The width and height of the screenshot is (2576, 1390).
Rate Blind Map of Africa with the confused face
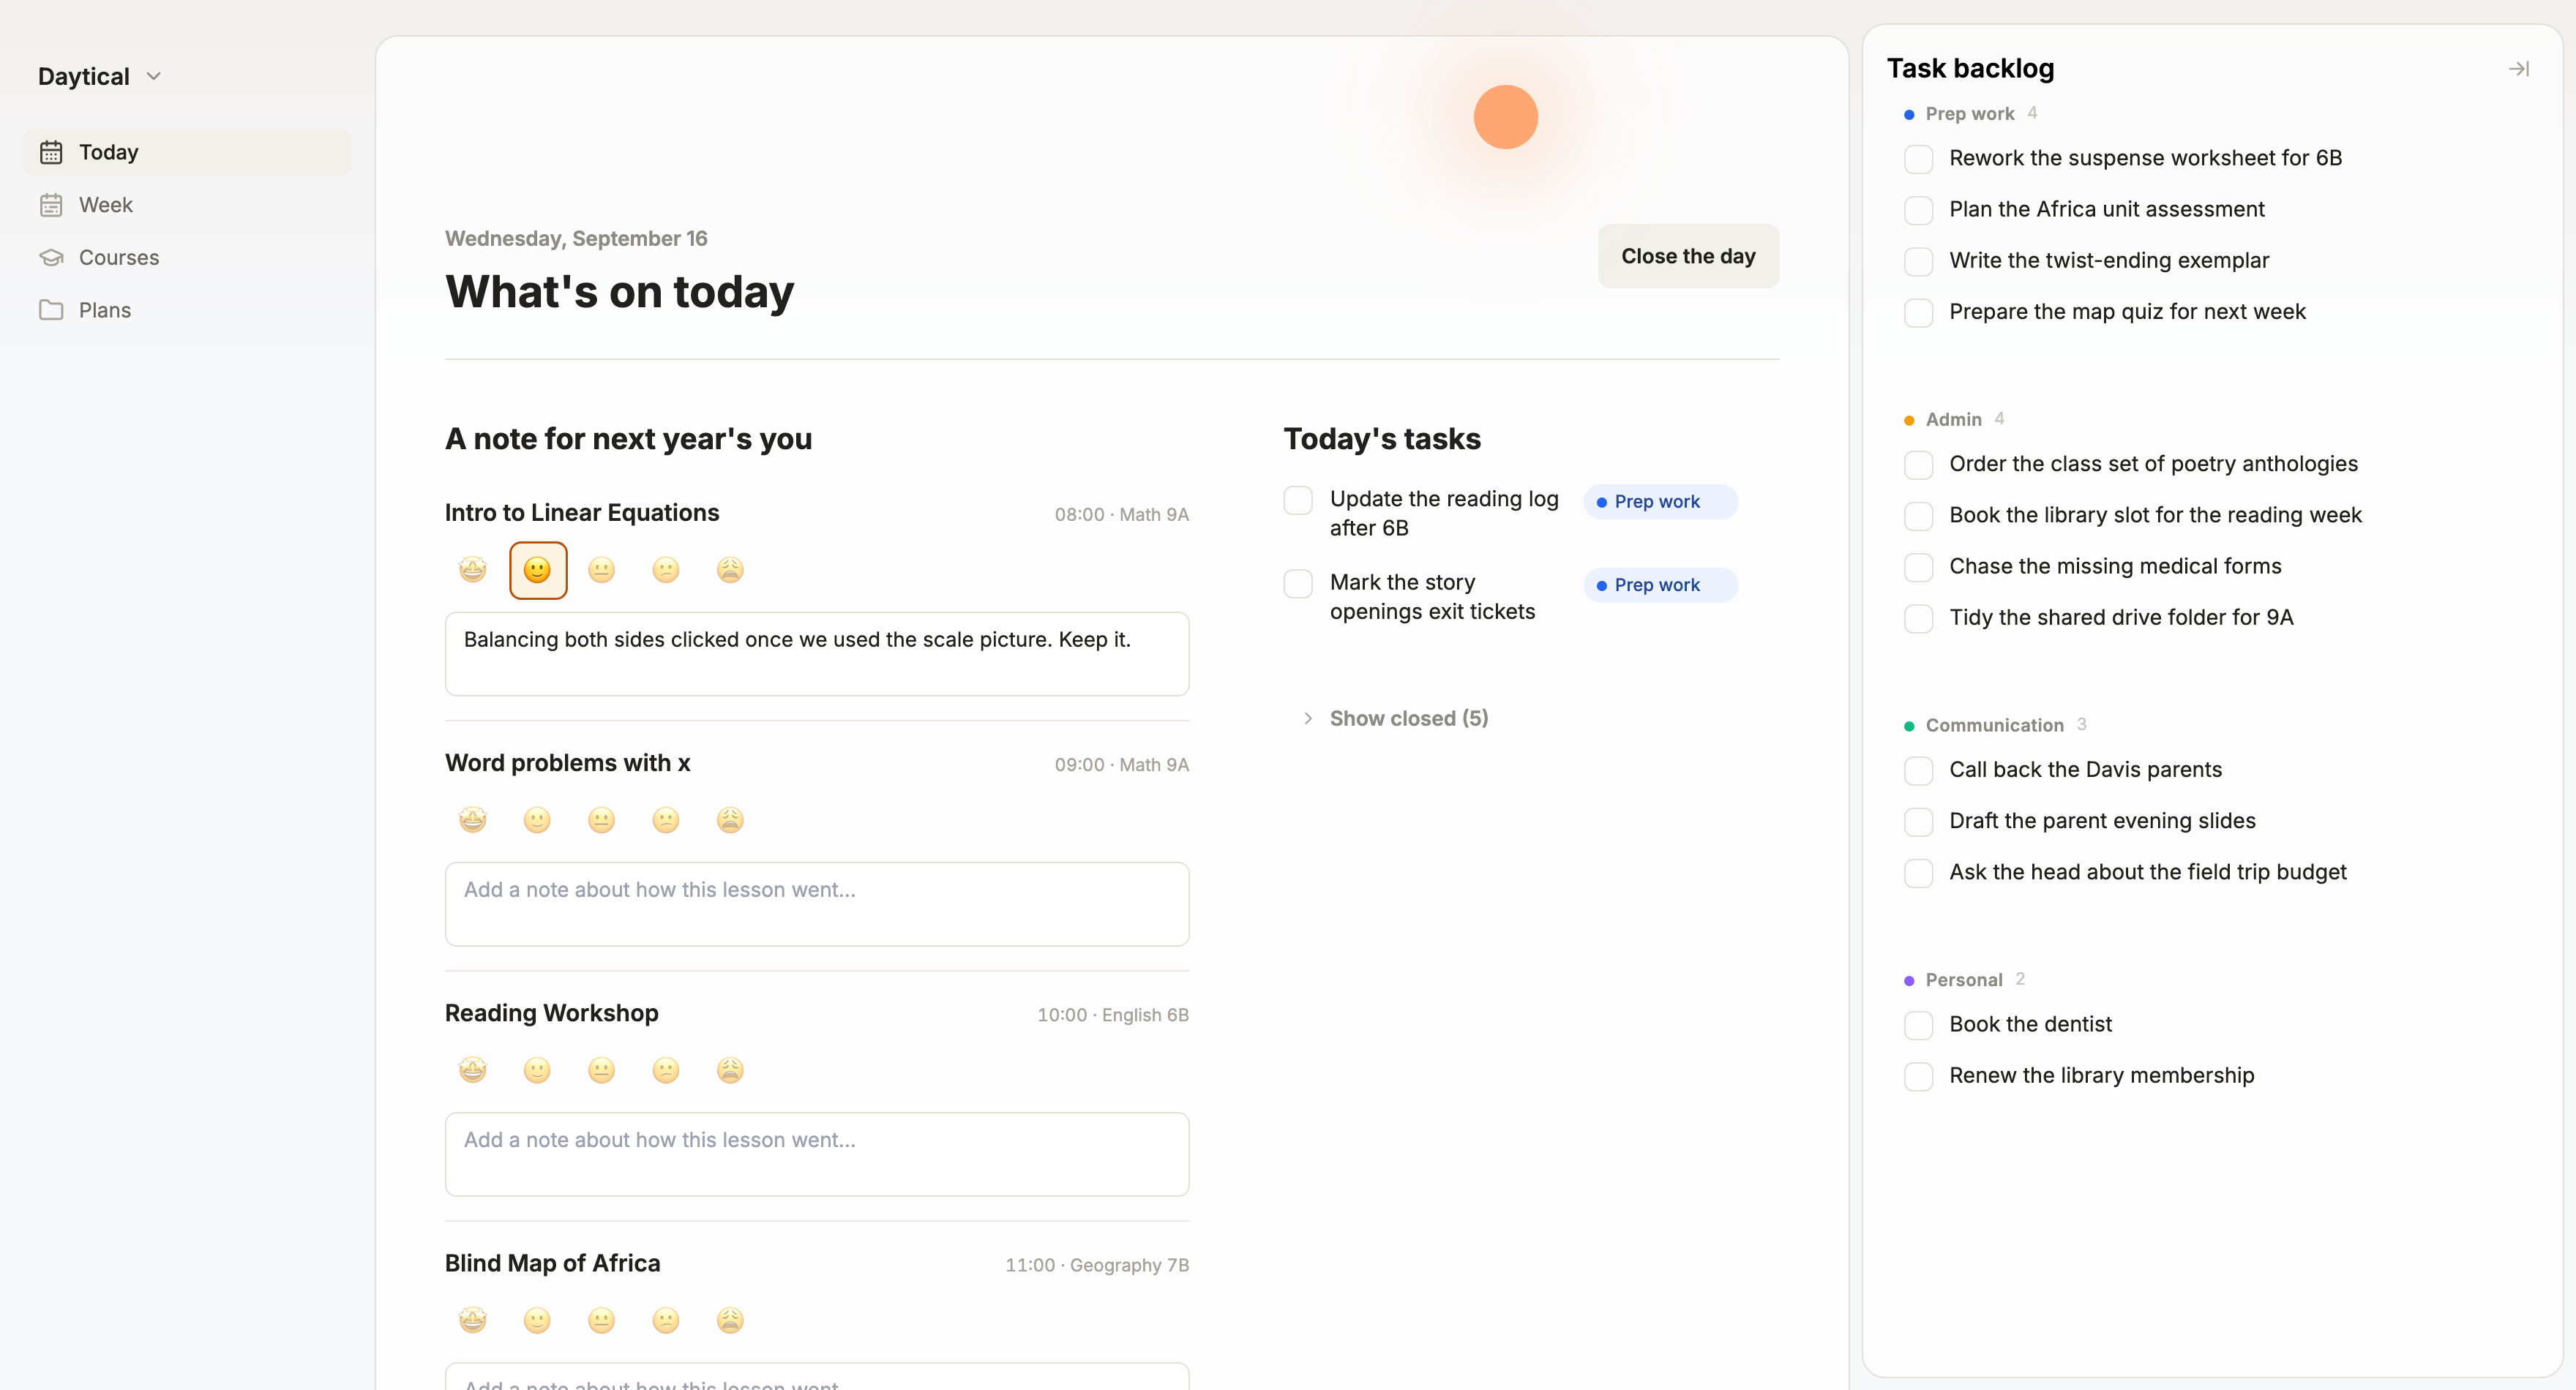pos(666,1320)
